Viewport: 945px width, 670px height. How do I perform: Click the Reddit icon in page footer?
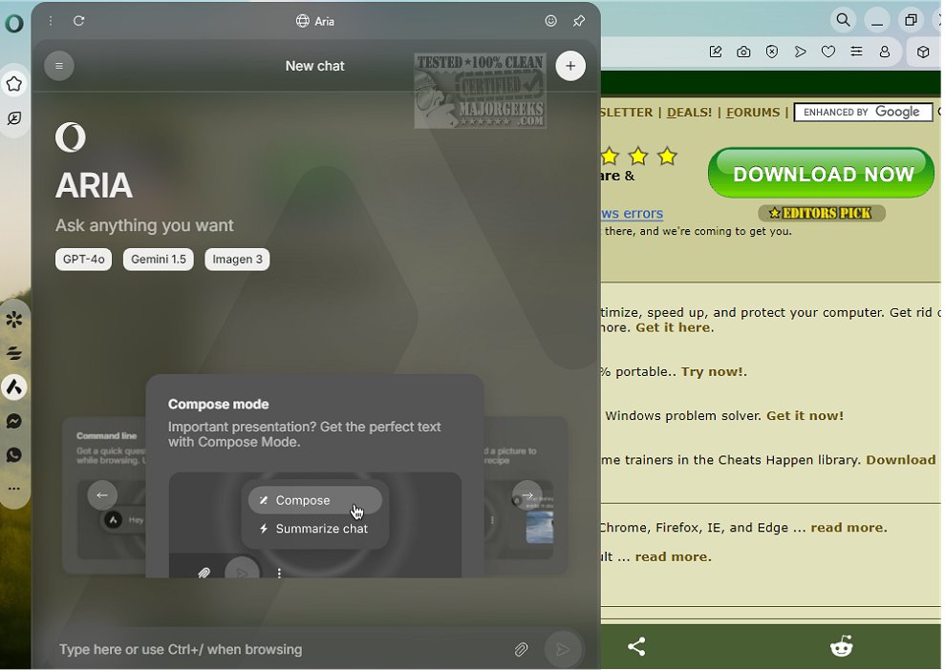842,646
